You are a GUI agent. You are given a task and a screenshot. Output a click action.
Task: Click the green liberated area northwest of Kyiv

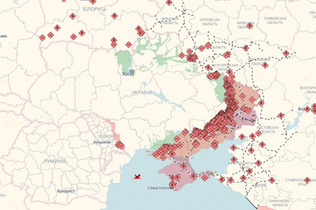(124, 60)
